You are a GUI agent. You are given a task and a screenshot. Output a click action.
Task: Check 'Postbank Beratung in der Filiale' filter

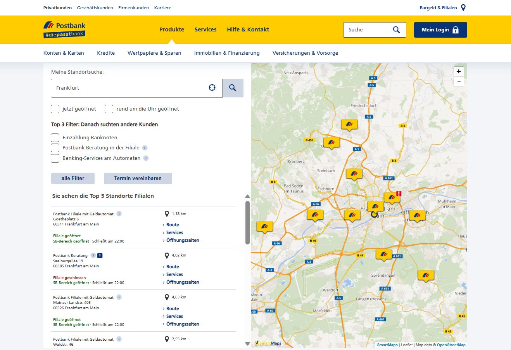[55, 148]
